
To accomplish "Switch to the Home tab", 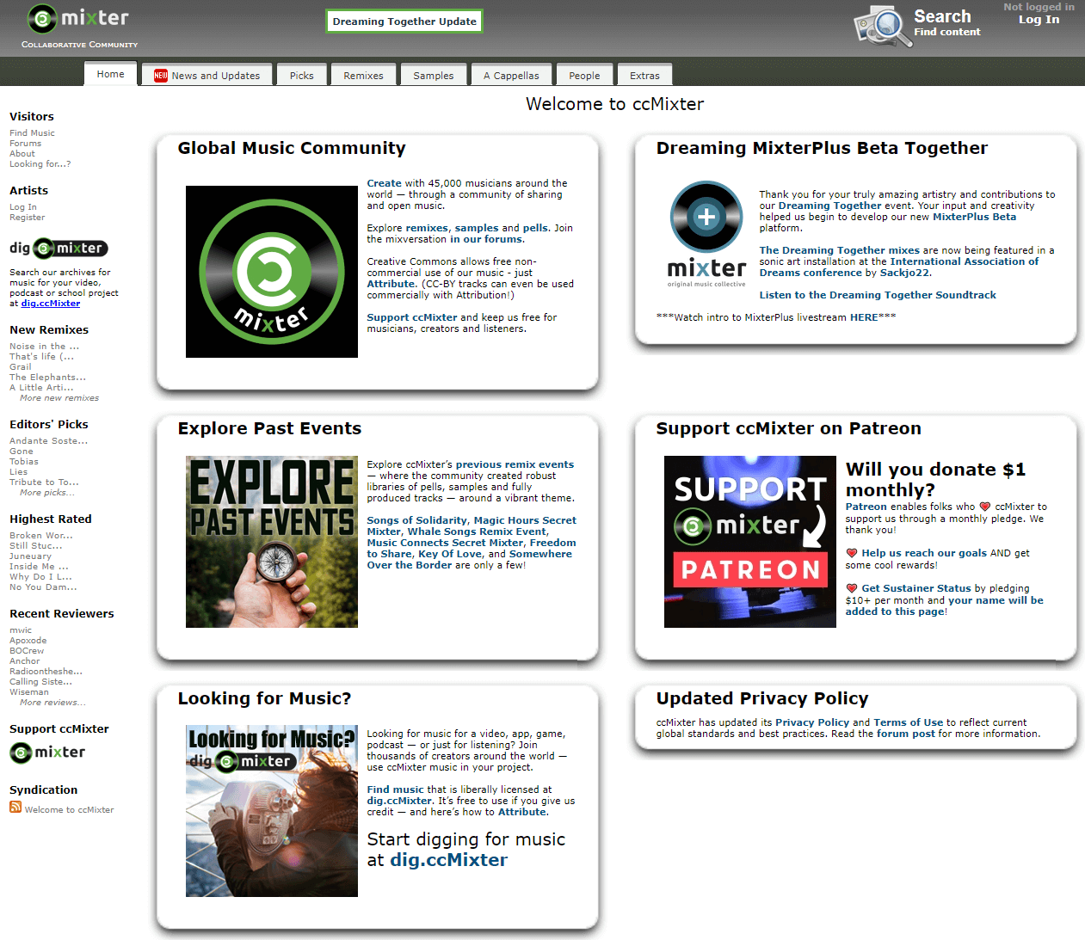I will click(110, 74).
